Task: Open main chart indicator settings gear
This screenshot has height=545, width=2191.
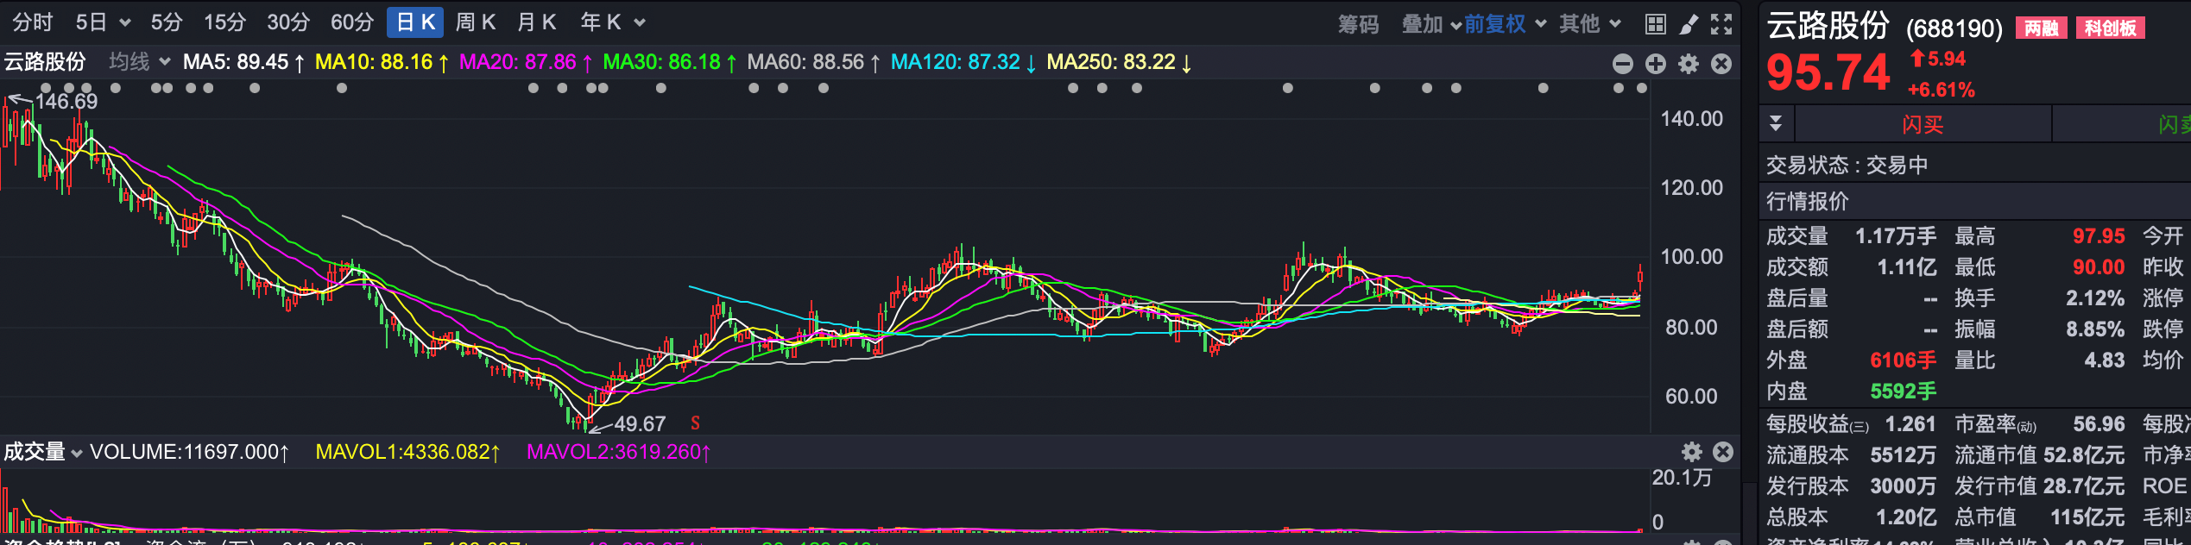Action: 1689,64
